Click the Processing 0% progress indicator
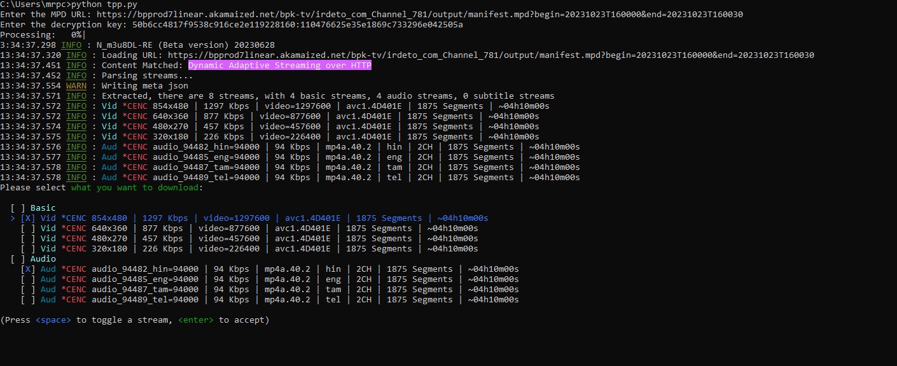 [42, 35]
